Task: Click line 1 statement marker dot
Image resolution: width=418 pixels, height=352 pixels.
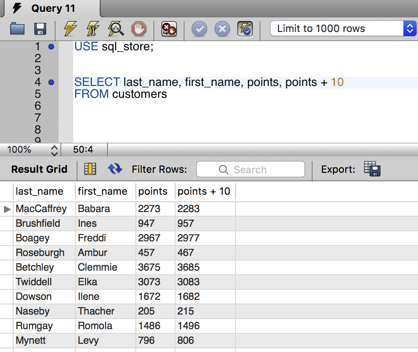Action: point(51,47)
